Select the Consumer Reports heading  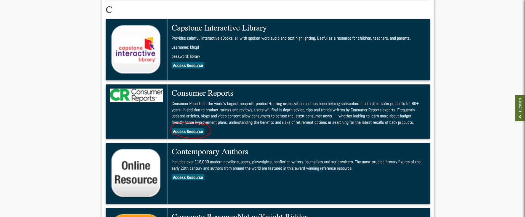(202, 93)
